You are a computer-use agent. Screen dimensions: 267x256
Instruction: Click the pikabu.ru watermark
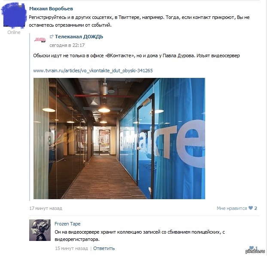click(x=255, y=251)
